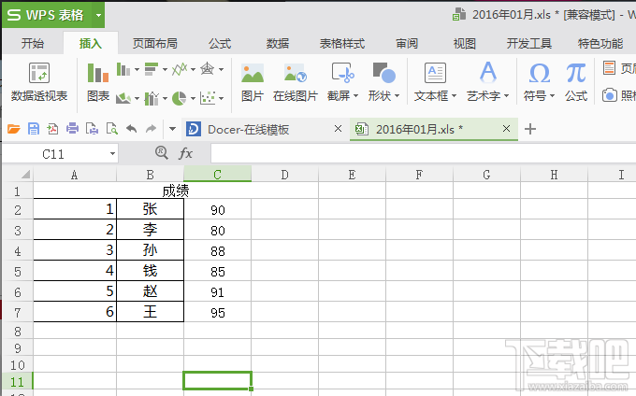Select the score cell with 88
Screen dimensions: 636x396
click(217, 250)
